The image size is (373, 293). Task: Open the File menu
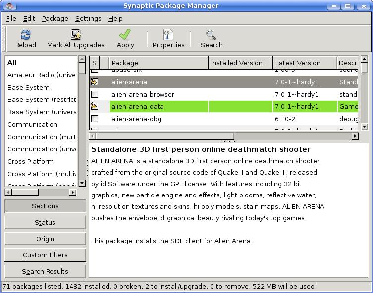click(x=11, y=18)
